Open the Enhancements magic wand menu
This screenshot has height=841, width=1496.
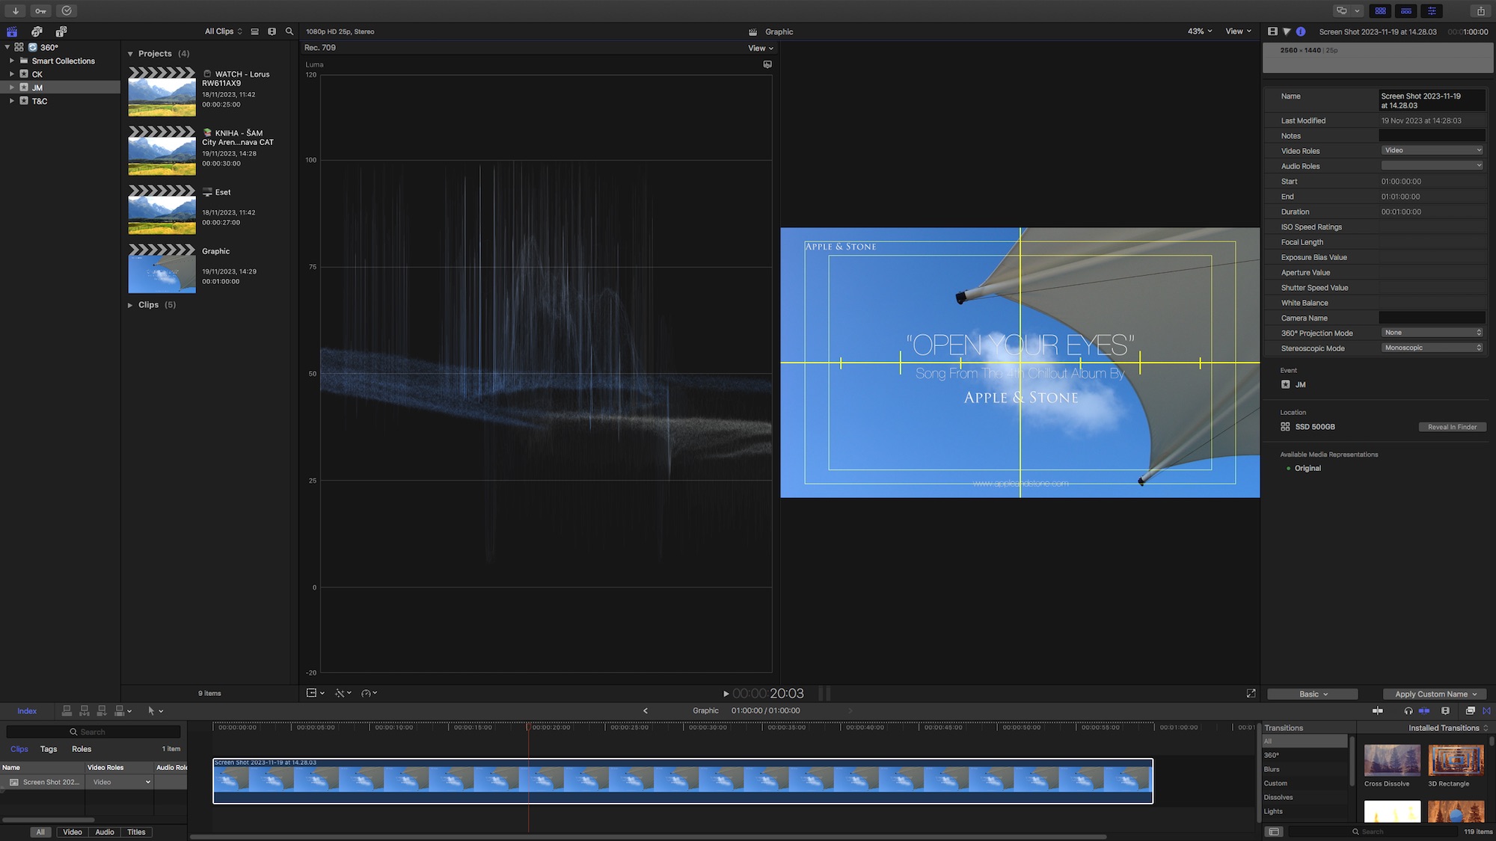click(x=343, y=693)
